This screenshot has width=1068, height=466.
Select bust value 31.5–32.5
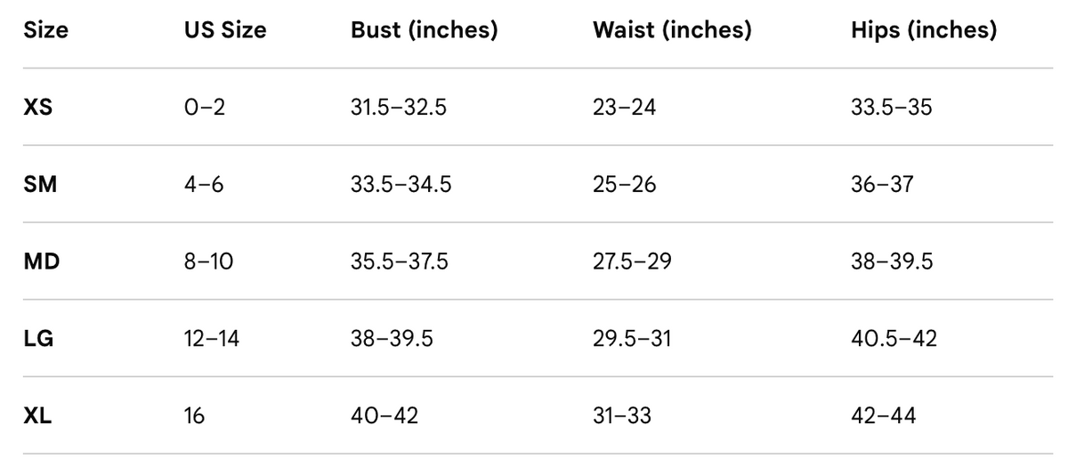(x=399, y=108)
